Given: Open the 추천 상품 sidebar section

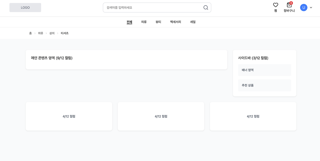Looking at the screenshot, I should point(264,85).
